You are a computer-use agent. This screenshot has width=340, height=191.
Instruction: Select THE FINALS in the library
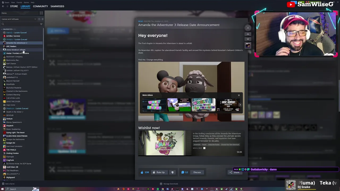pos(11,150)
